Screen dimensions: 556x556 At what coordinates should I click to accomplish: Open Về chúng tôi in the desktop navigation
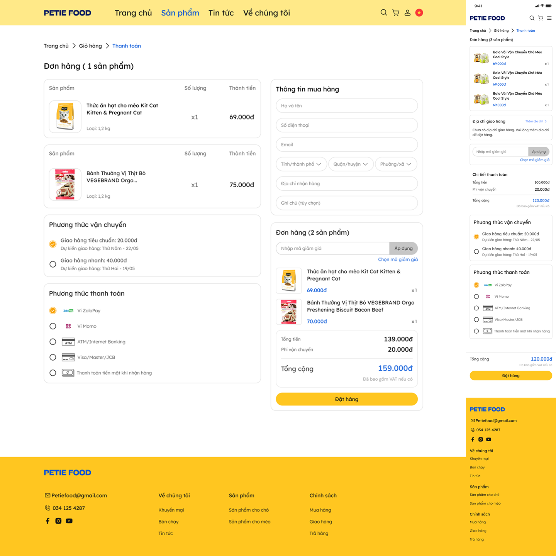pyautogui.click(x=267, y=13)
